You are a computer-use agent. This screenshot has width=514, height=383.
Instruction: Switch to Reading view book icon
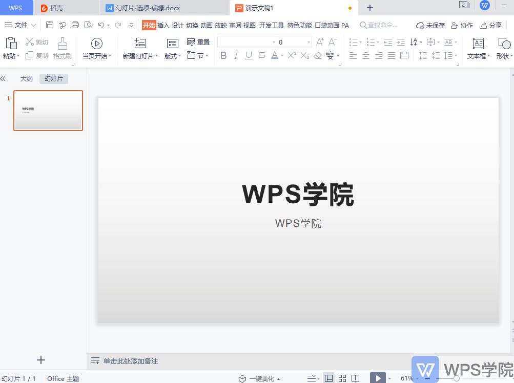pos(355,378)
